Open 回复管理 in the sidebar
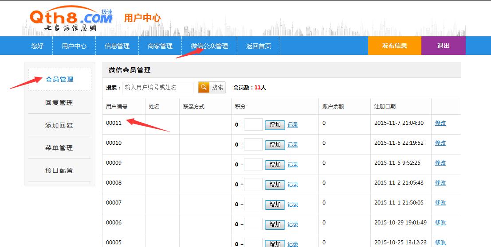Image resolution: width=491 pixels, height=247 pixels. [x=59, y=103]
